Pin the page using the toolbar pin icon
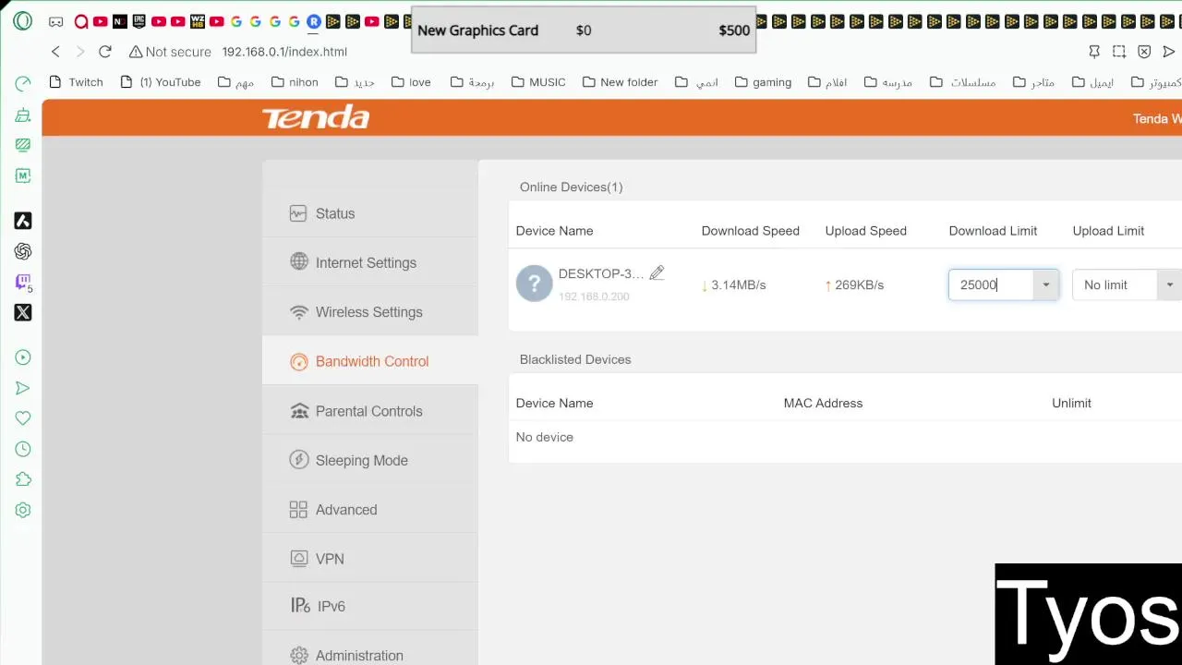The image size is (1182, 665). (1094, 52)
